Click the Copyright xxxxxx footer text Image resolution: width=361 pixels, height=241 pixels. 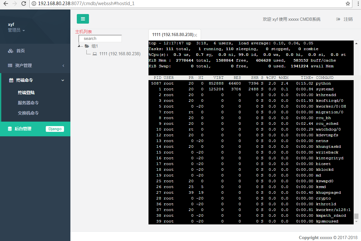[328, 237]
